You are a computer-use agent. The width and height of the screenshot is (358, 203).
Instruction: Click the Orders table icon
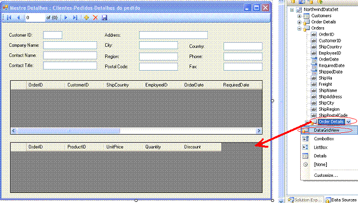(x=306, y=28)
